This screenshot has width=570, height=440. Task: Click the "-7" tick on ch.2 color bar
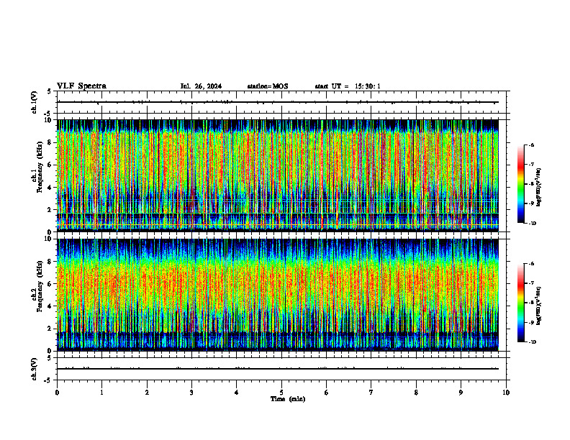click(531, 283)
